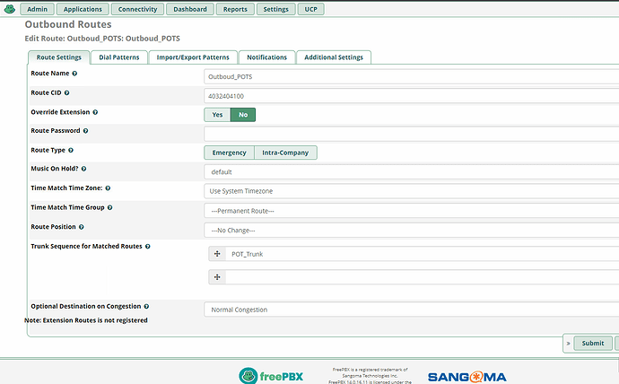
Task: Set Override Extension to Yes
Action: [x=217, y=115]
